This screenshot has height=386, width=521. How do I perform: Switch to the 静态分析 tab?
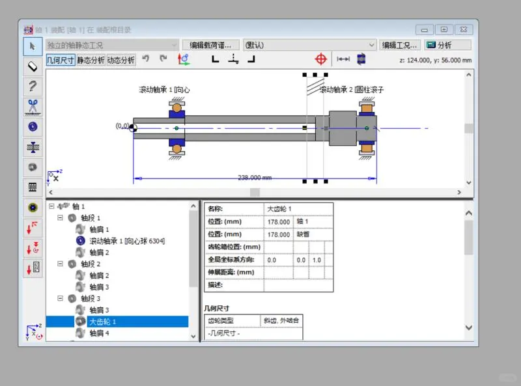91,60
